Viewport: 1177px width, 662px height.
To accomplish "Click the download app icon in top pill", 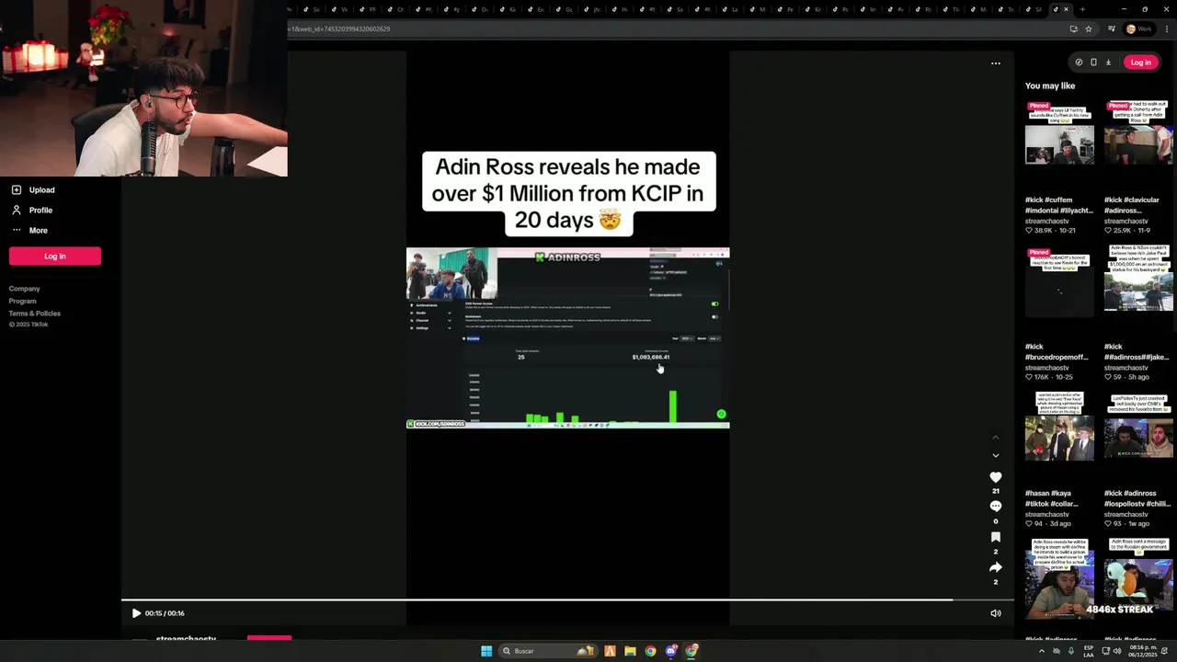I will [x=1108, y=63].
